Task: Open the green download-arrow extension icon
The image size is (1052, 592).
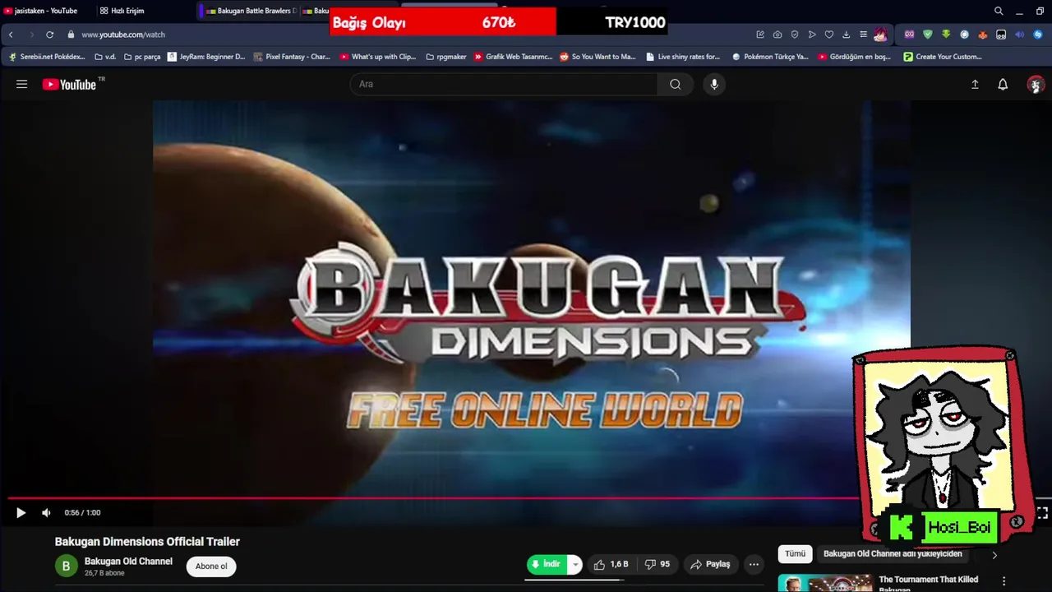Action: 946,35
